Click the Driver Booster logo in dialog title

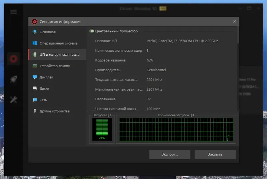pos(35,22)
